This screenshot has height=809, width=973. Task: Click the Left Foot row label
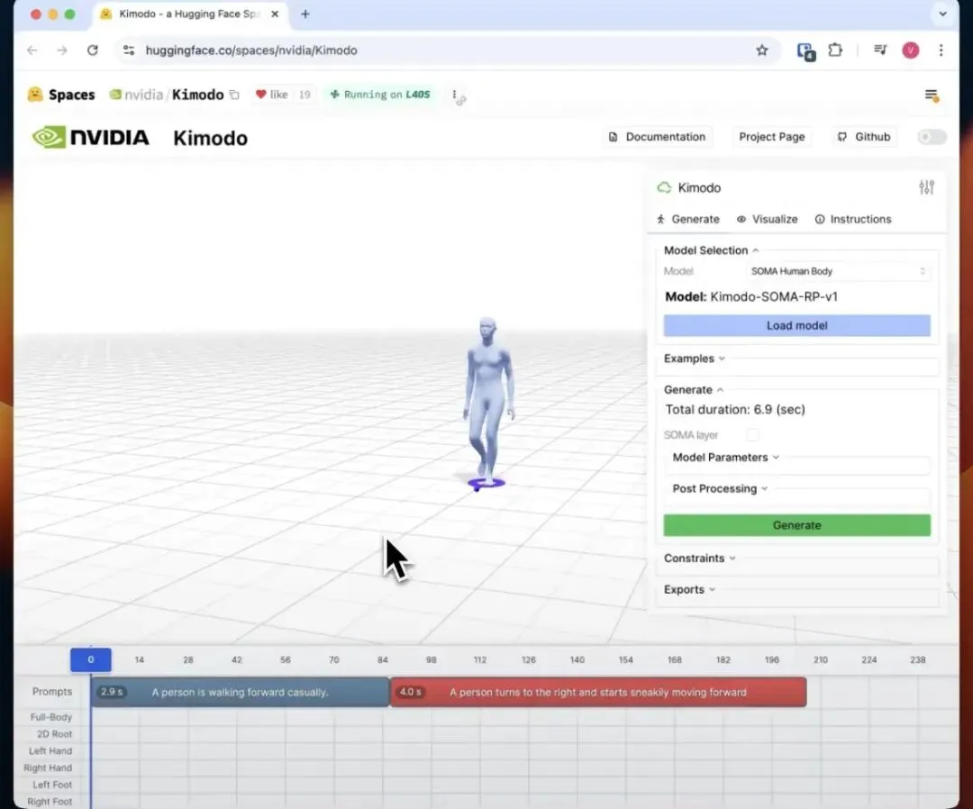click(x=52, y=785)
